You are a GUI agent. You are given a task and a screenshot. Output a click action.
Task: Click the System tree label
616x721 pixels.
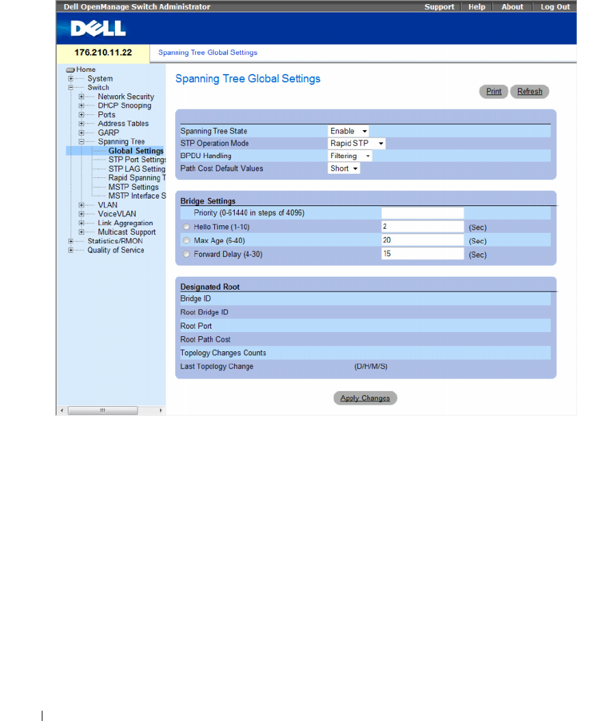100,79
